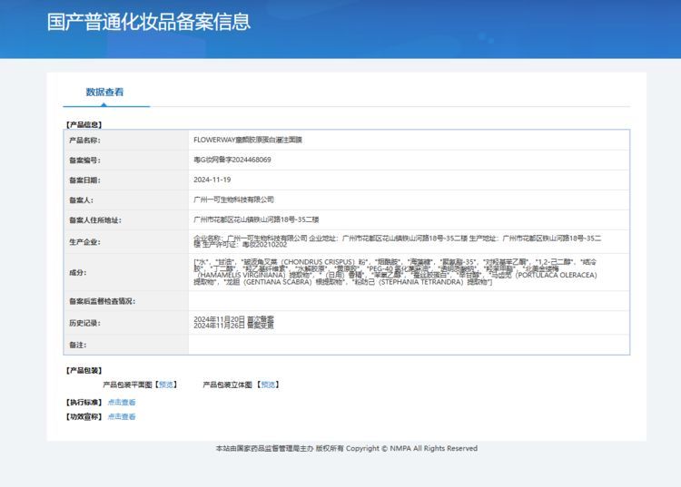Click the page title 国产普通化妆品备案信息
The image size is (681, 487).
149,22
